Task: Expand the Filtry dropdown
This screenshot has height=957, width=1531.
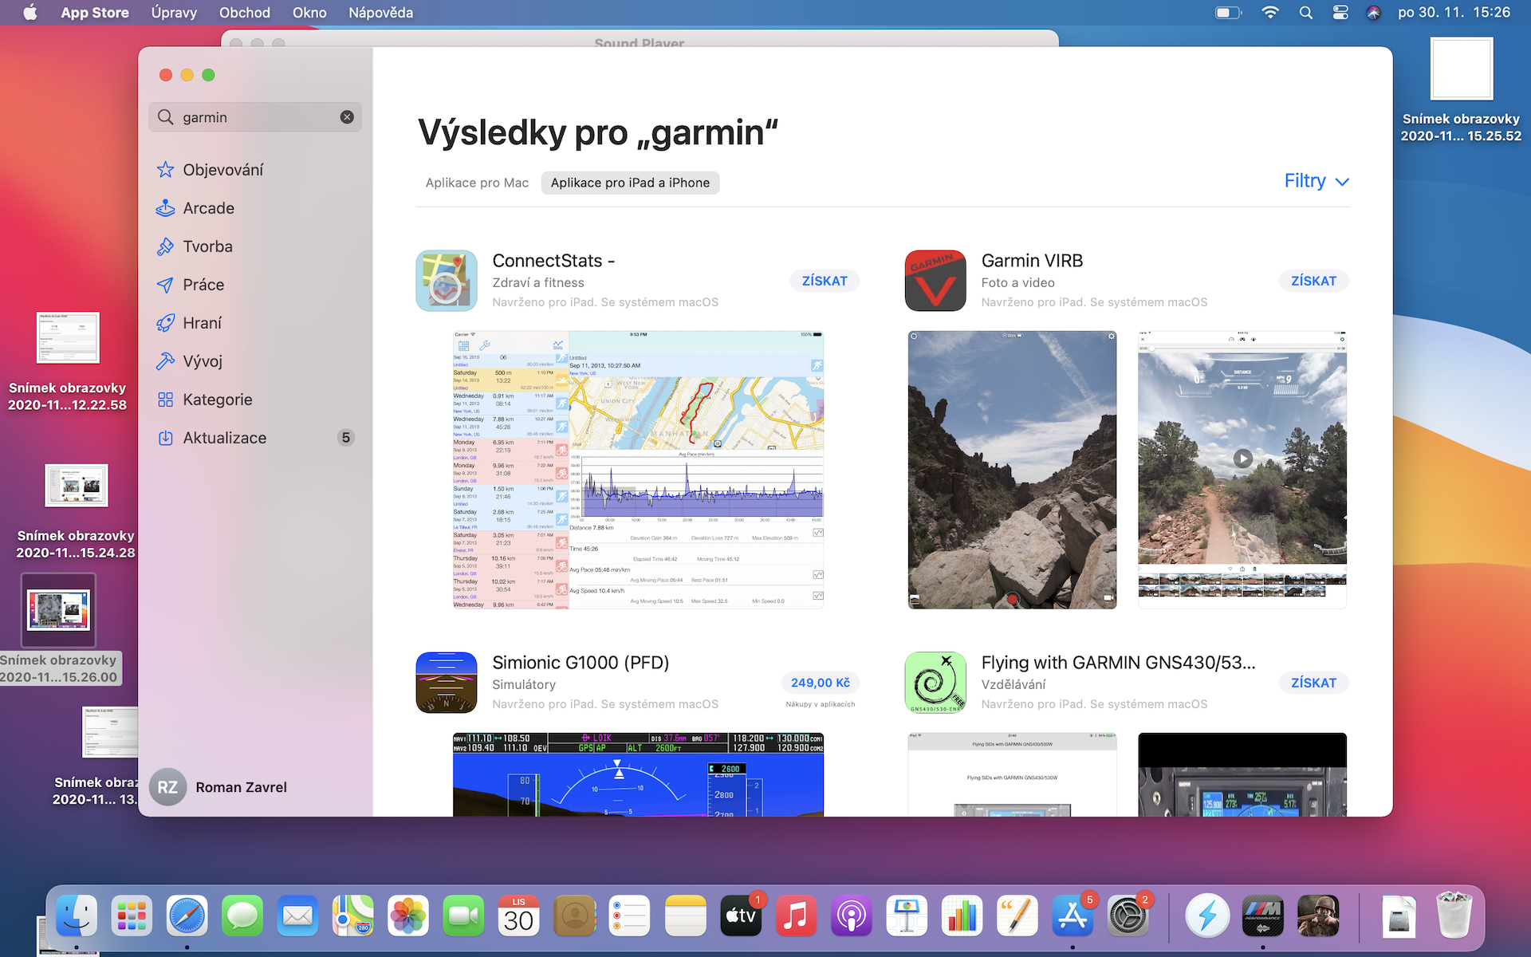Action: point(1316,182)
